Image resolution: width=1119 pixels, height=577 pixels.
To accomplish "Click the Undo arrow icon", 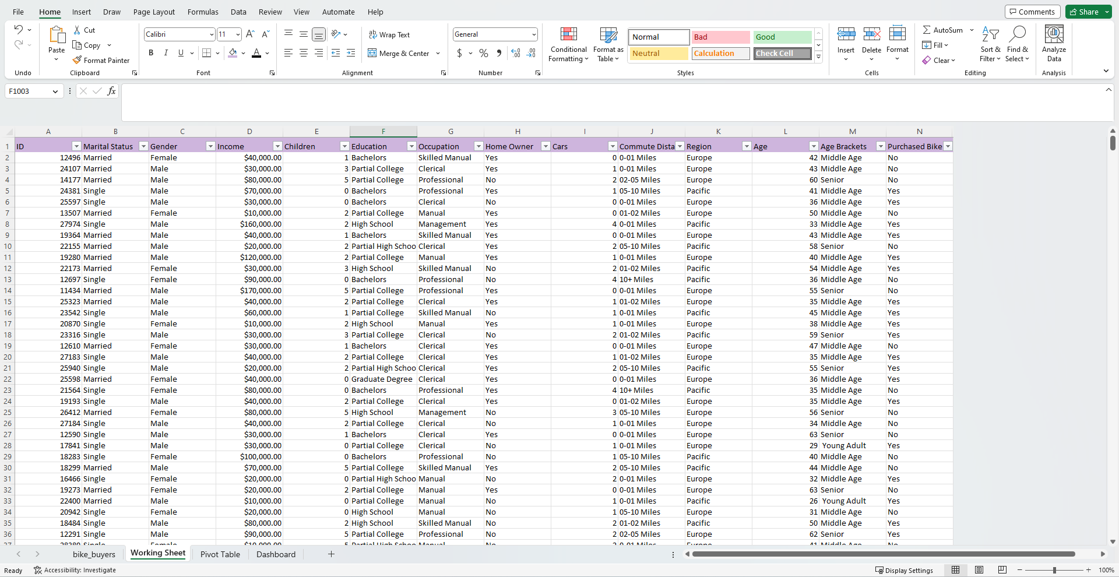I will tap(19, 30).
